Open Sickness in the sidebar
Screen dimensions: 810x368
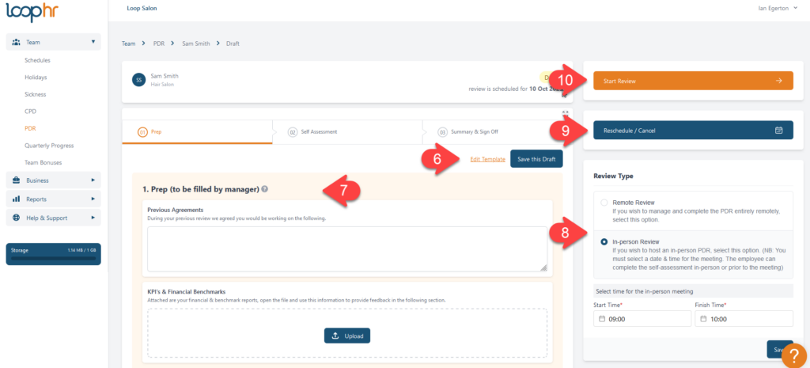35,95
